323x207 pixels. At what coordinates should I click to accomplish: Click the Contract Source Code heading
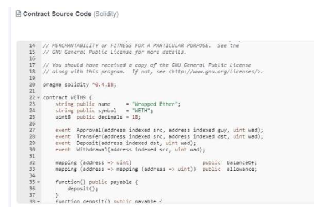pos(57,14)
